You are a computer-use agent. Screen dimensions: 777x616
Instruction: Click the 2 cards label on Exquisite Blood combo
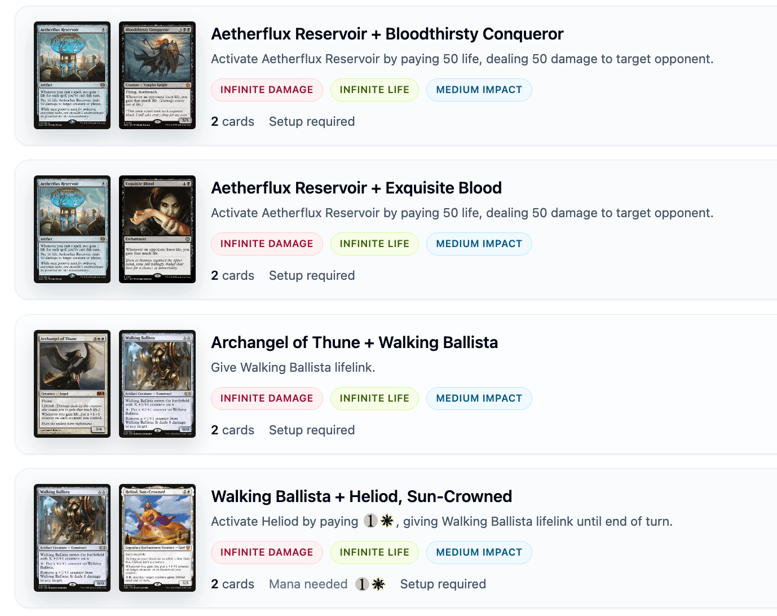(x=233, y=275)
